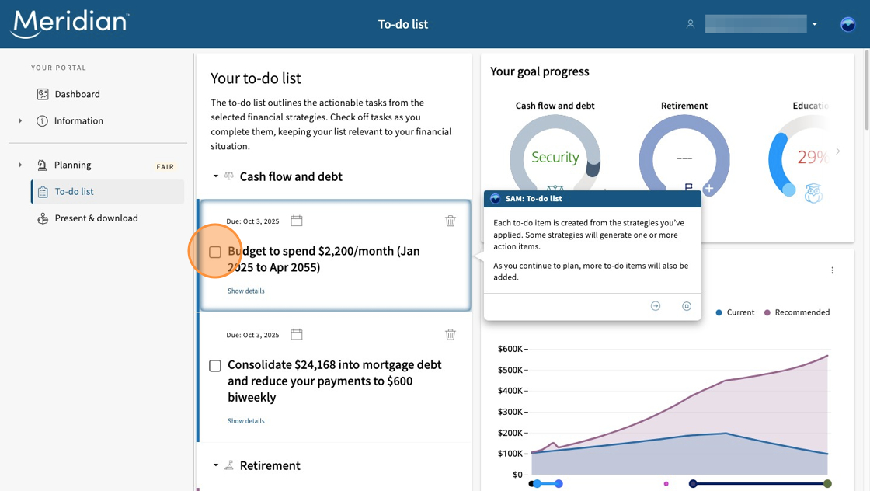
Task: Show details for Budget to spend task
Action: (x=245, y=291)
